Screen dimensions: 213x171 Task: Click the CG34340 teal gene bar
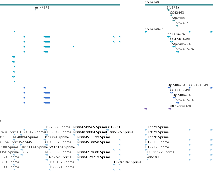[x=179, y=5]
